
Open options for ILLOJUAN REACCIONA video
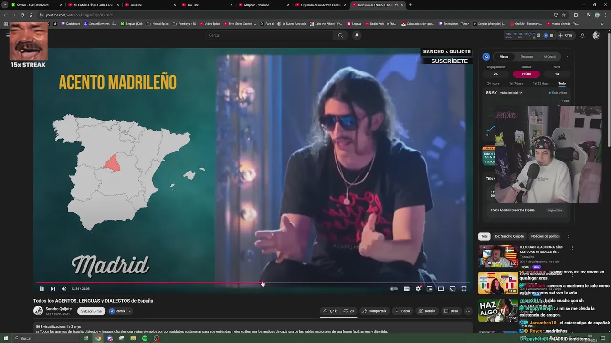pos(572,248)
